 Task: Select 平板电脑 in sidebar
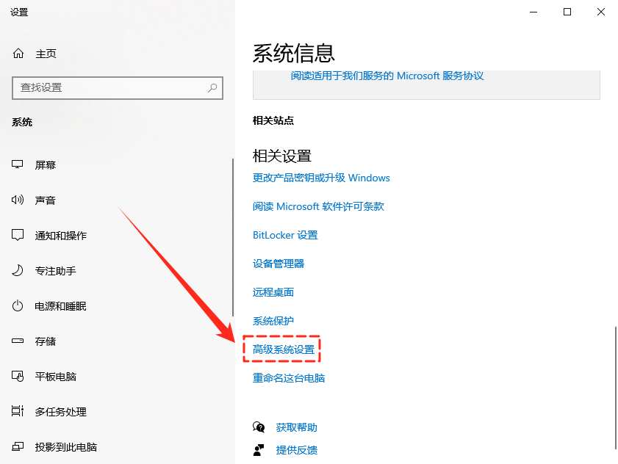tap(56, 377)
